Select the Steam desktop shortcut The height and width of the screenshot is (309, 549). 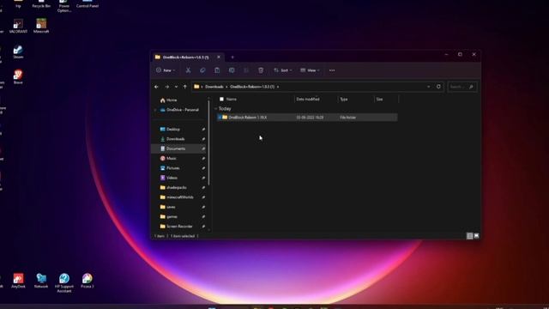click(18, 51)
